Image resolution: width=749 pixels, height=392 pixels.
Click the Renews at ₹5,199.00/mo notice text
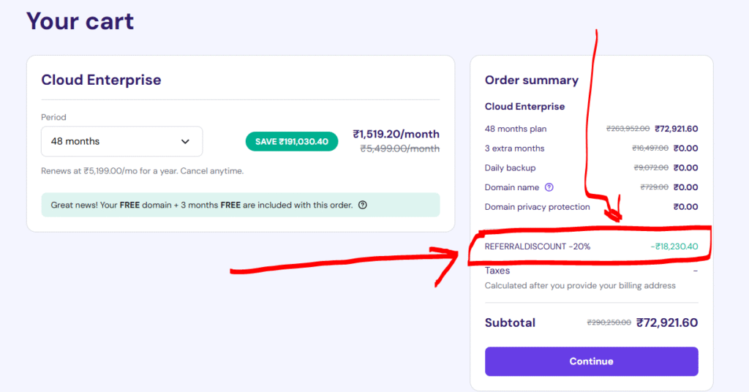point(142,171)
